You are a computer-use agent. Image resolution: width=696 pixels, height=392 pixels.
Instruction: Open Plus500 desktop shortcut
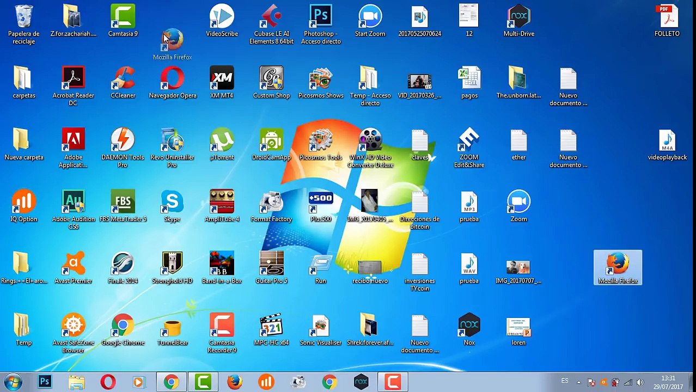(x=321, y=206)
